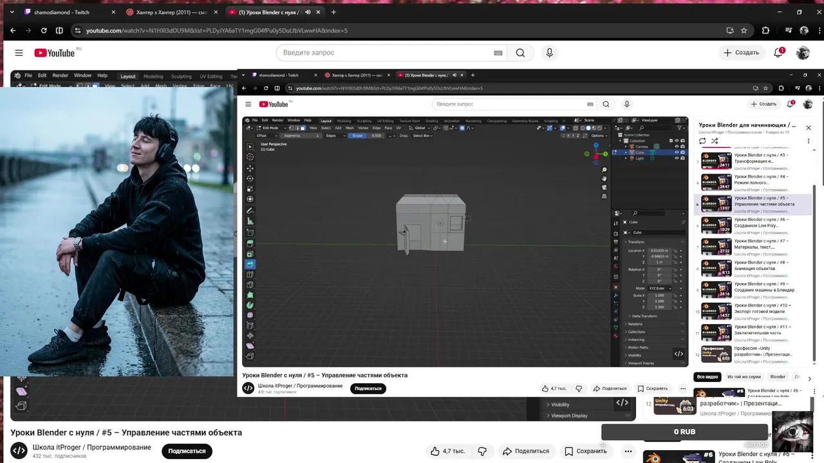The height and width of the screenshot is (463, 824).
Task: Disable Light rendering with its camera icon
Action: 682,158
